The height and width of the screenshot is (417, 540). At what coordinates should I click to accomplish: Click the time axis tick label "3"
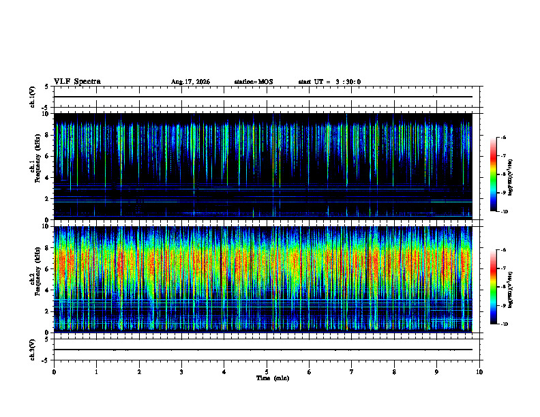pyautogui.click(x=181, y=372)
